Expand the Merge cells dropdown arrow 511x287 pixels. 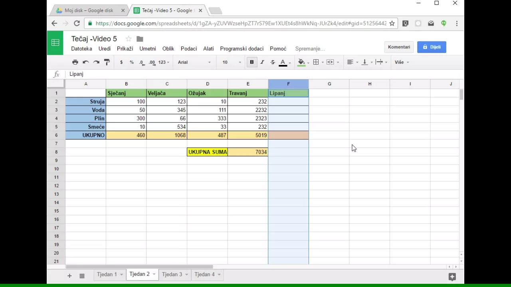(338, 62)
